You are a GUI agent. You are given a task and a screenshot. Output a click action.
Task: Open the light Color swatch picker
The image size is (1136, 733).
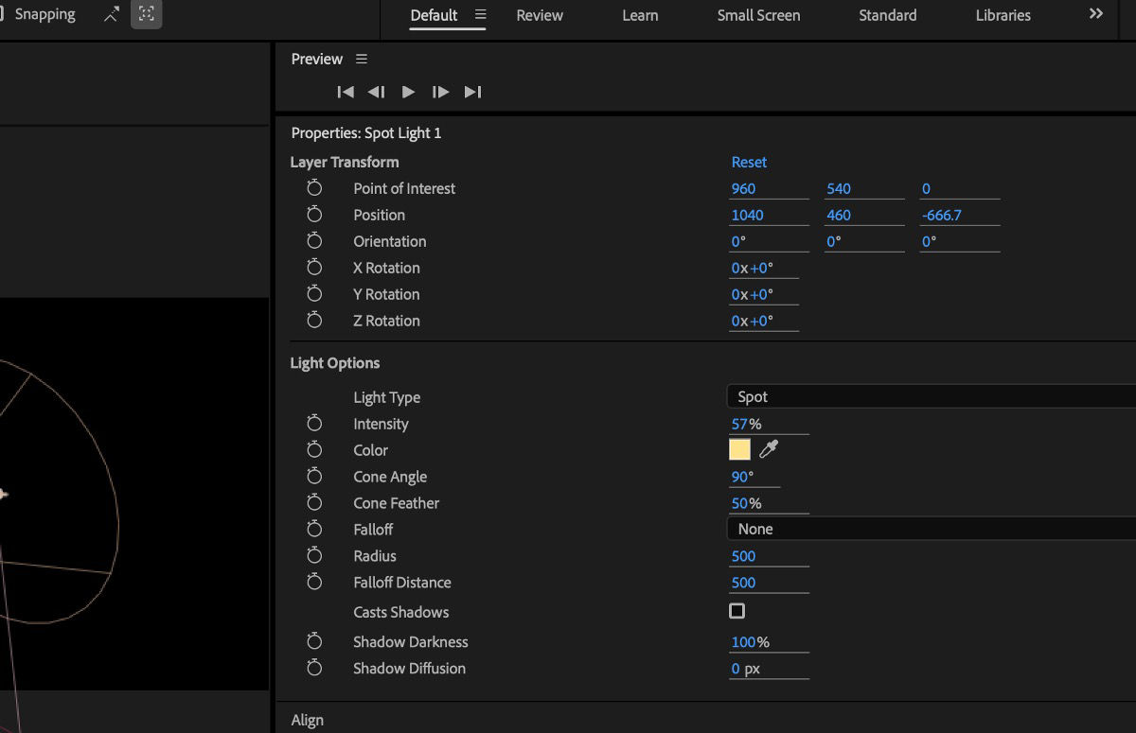point(738,448)
